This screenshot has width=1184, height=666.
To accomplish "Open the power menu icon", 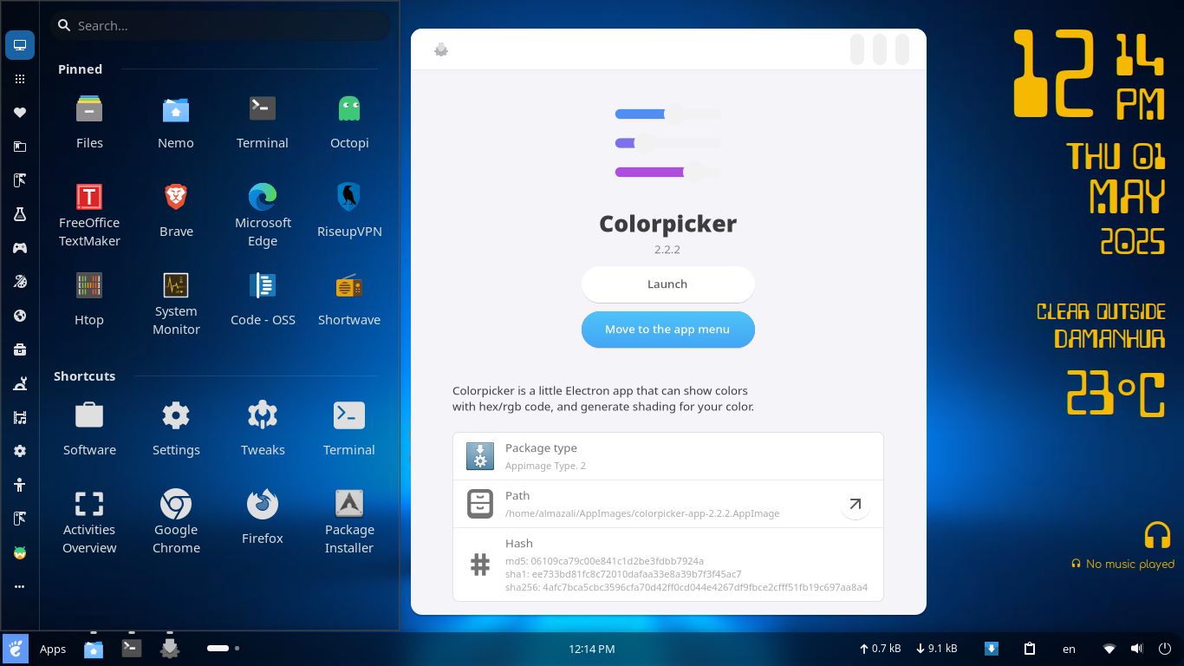I will click(1164, 649).
